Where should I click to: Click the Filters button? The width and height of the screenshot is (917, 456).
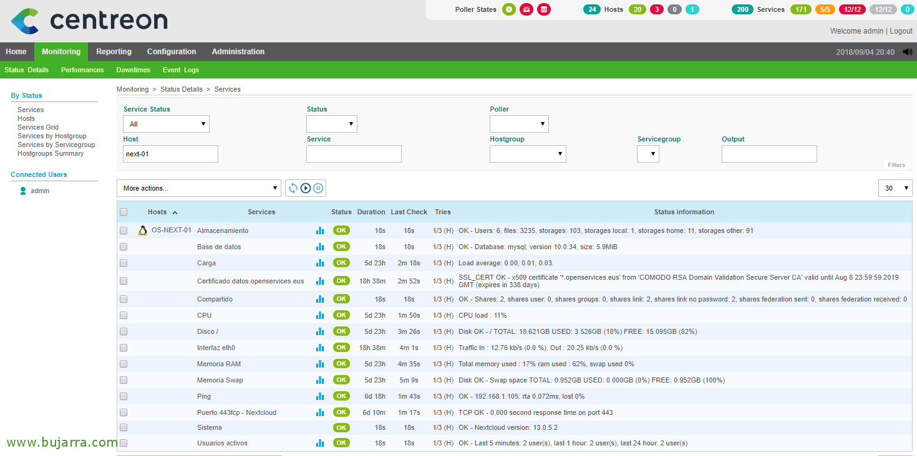click(x=896, y=165)
